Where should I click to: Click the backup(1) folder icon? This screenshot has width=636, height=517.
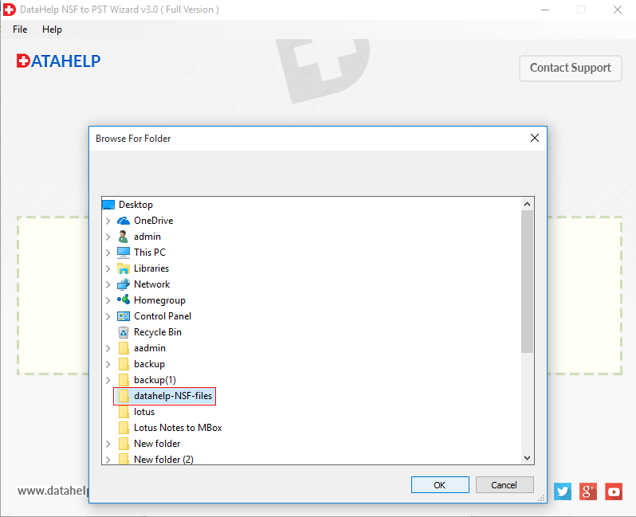pyautogui.click(x=124, y=380)
